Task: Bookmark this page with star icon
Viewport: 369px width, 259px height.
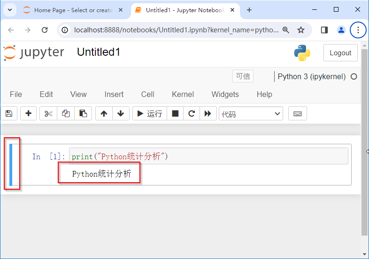Action: (301, 30)
